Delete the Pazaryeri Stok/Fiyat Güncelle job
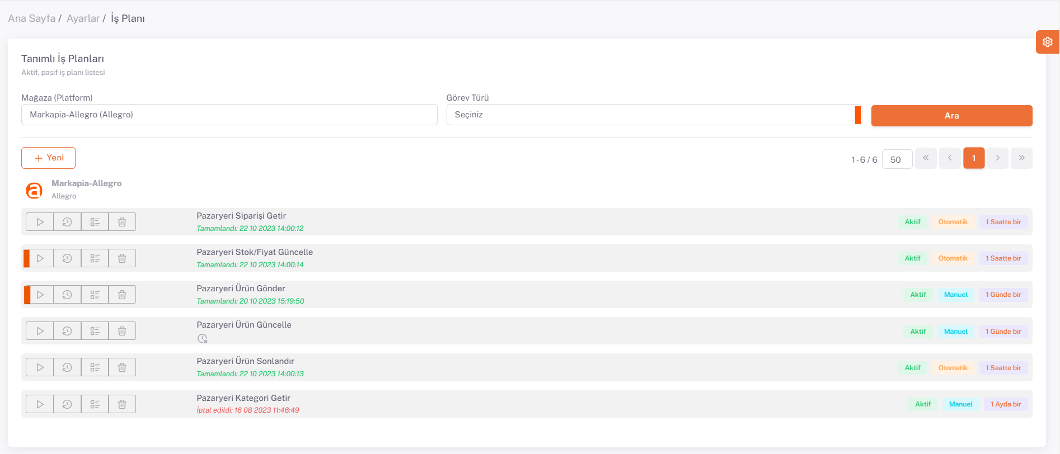 tap(122, 258)
